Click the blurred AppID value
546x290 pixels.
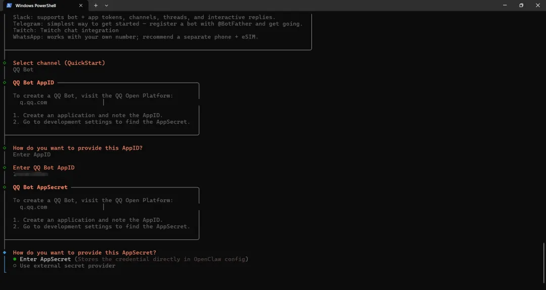[x=31, y=174]
